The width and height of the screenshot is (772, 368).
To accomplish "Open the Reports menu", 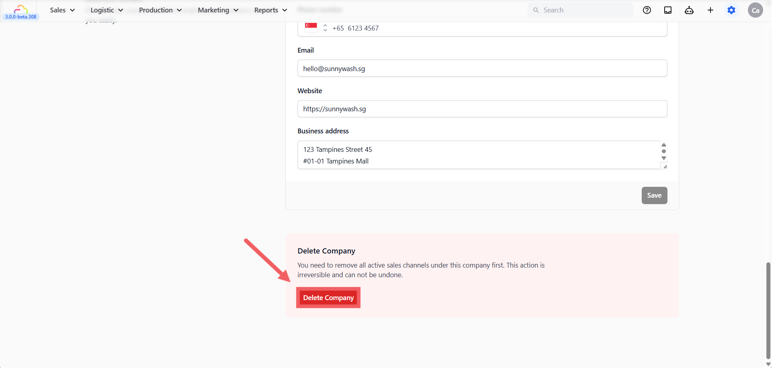I will [x=270, y=10].
